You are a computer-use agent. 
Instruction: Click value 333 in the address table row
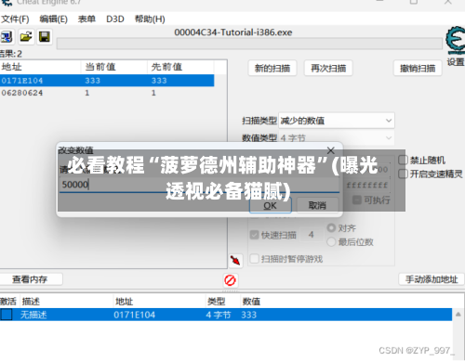[249, 315]
